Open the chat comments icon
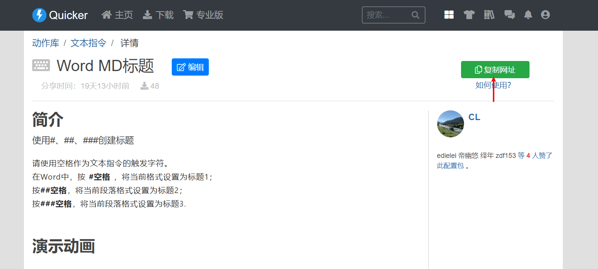 [509, 15]
